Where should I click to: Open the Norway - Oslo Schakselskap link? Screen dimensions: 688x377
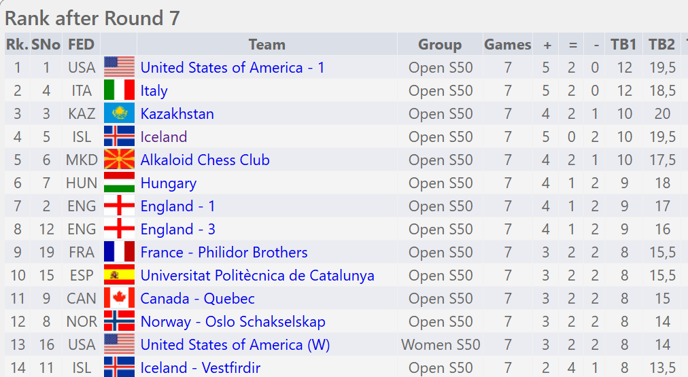[233, 322]
